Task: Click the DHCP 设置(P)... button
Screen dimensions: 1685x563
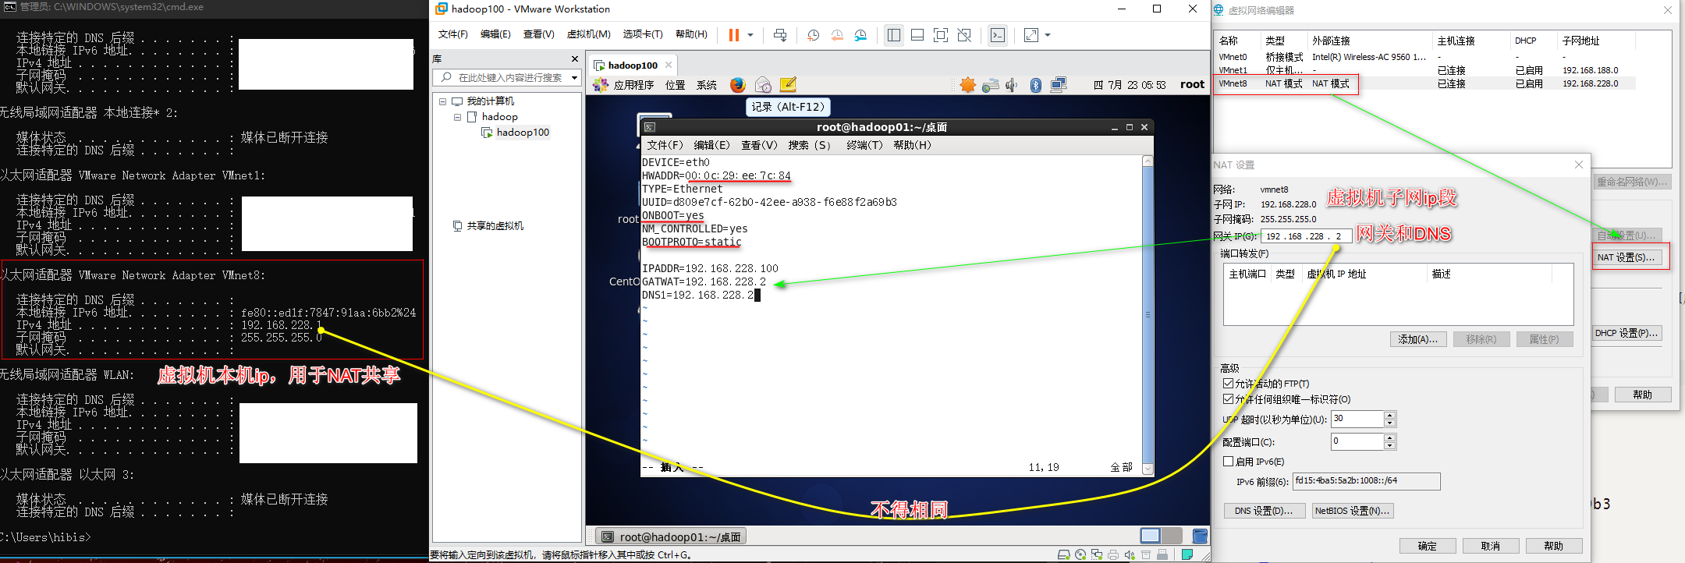Action: pos(1626,333)
